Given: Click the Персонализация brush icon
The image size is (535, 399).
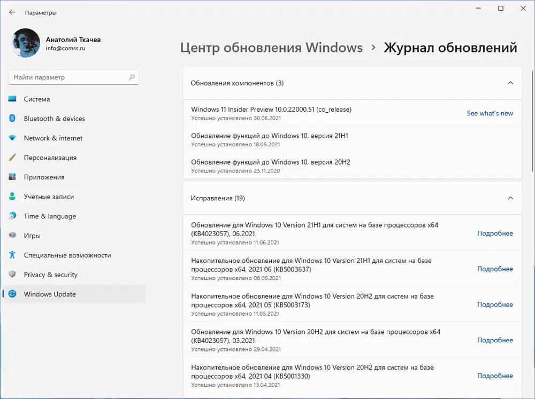Looking at the screenshot, I should point(12,158).
